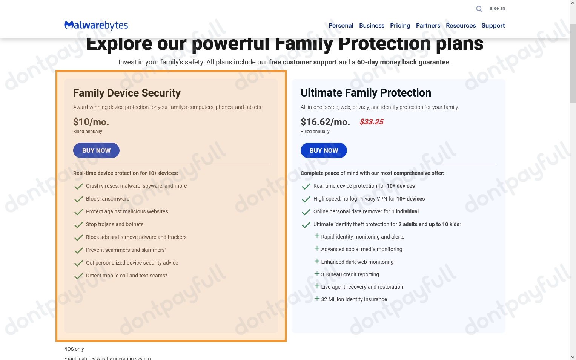Open the Business menu
This screenshot has width=576, height=360.
[372, 26]
